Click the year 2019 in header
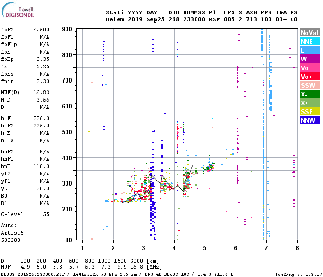 click(x=135, y=19)
